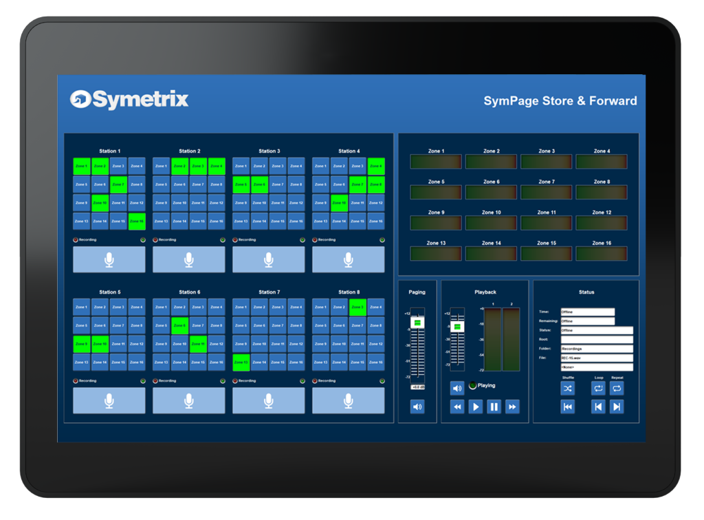704x520 pixels.
Task: Click the Playback volume fader knob
Action: tap(457, 327)
